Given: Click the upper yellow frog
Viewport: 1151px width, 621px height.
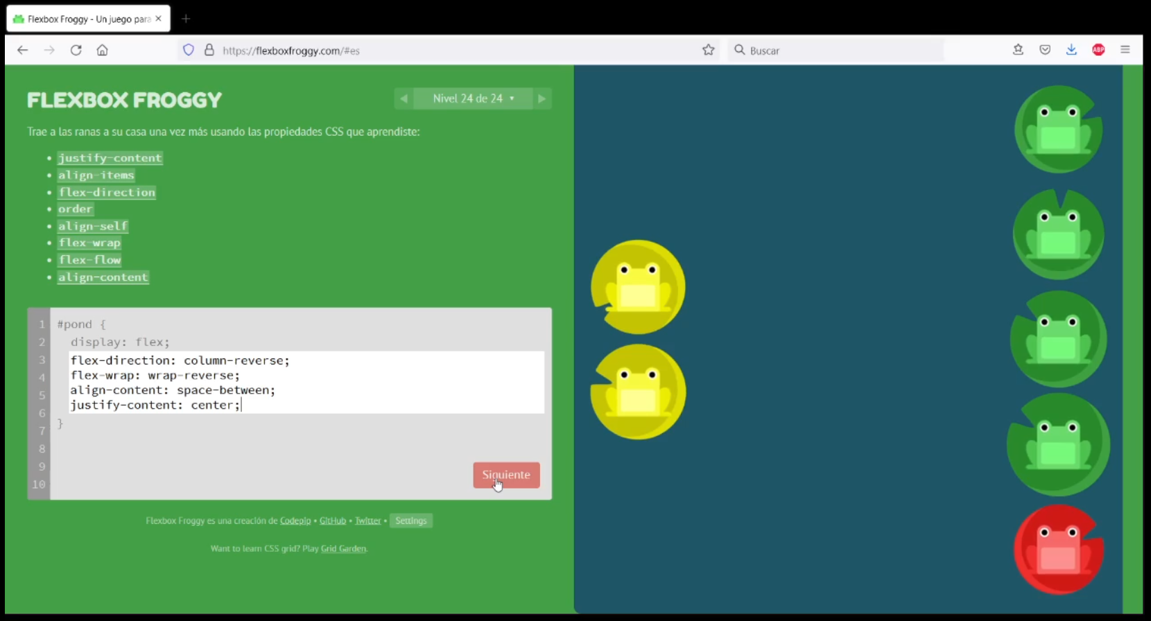Looking at the screenshot, I should pos(638,287).
